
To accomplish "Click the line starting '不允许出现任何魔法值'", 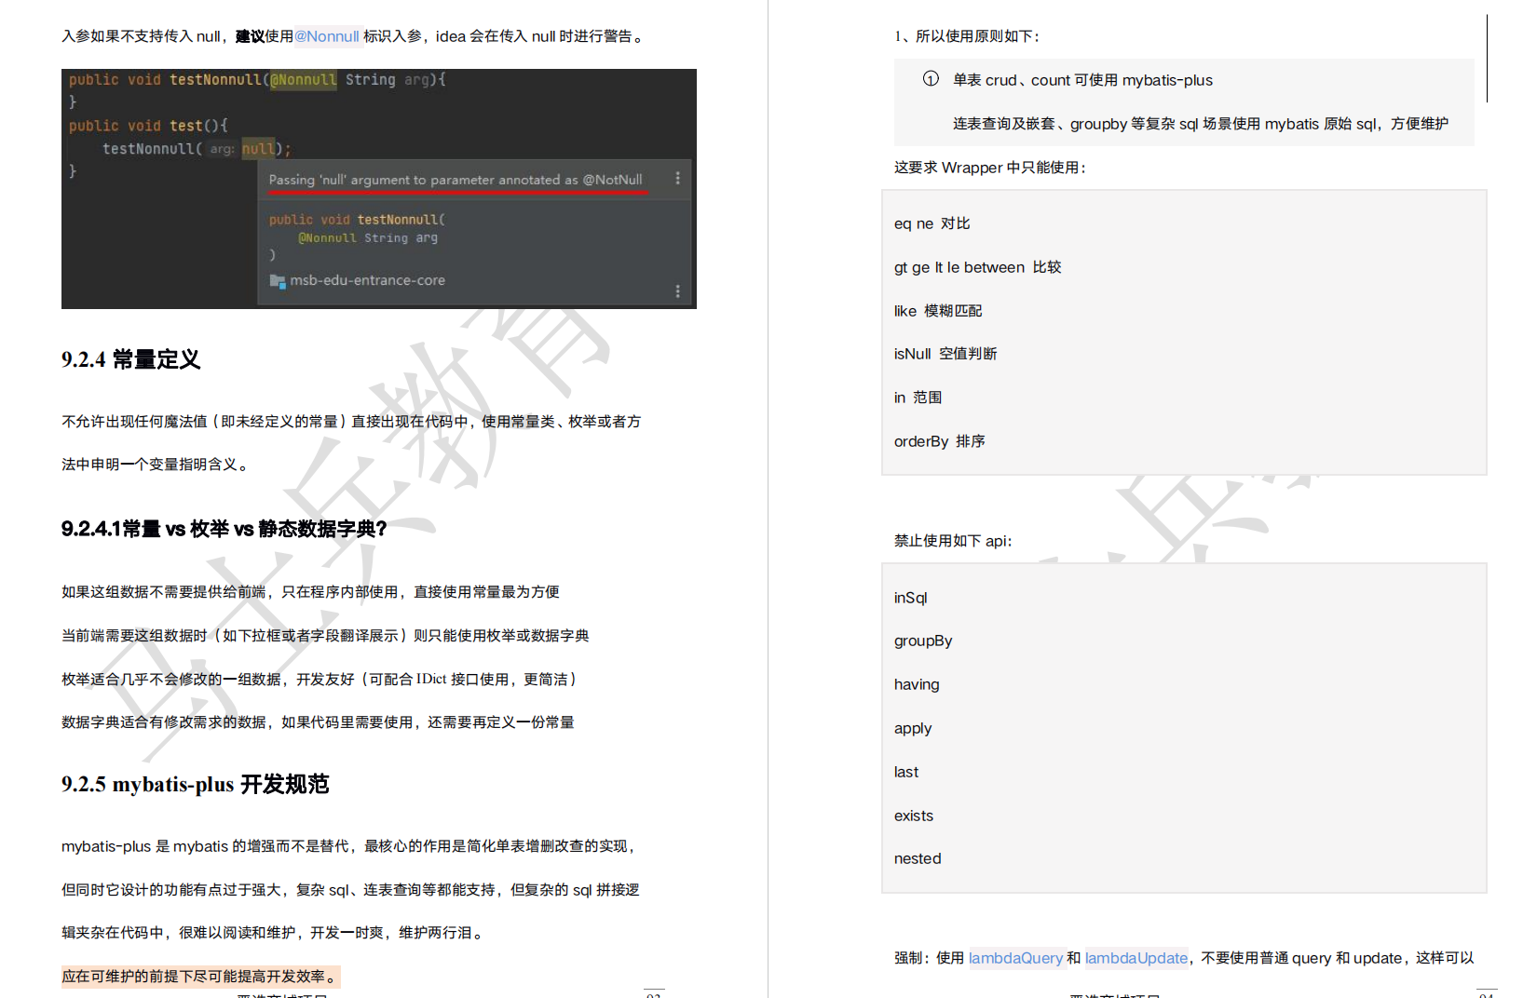I will (x=351, y=422).
